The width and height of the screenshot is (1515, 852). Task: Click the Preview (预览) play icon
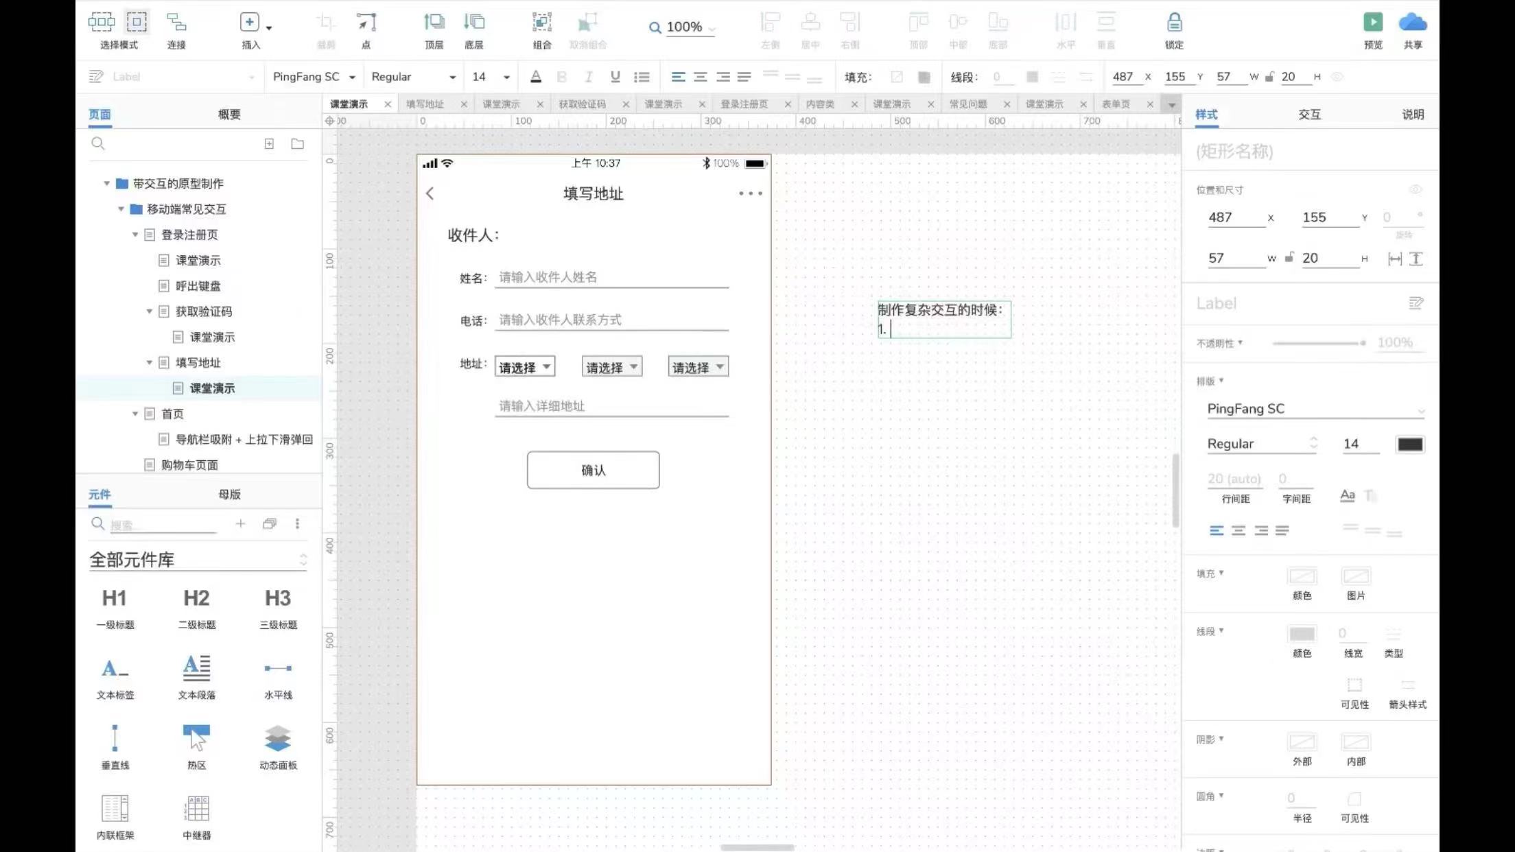1372,23
